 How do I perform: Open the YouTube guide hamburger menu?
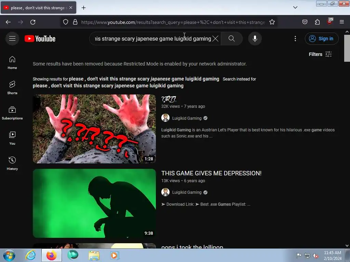click(12, 39)
